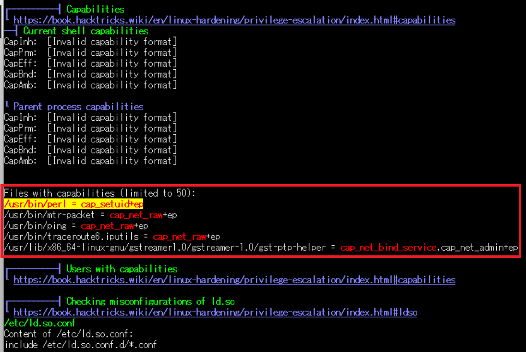Click the highlighted /usr/bin/perl cap_setuid+ep line

click(x=73, y=204)
